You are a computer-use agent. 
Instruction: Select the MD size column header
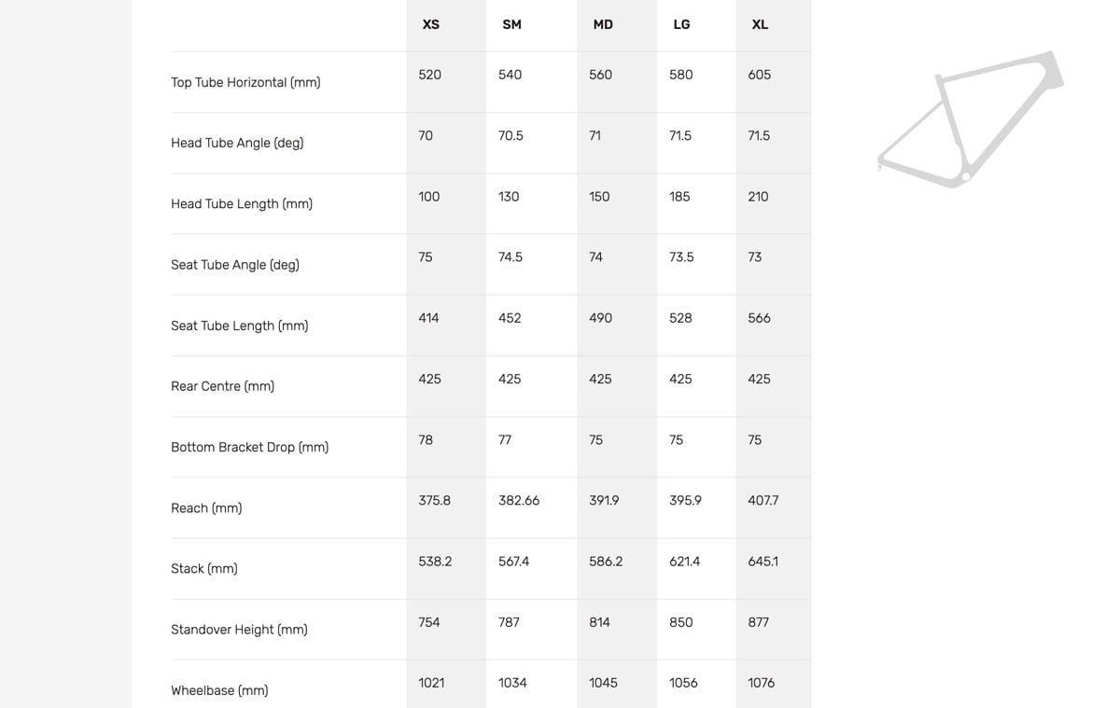click(x=603, y=24)
